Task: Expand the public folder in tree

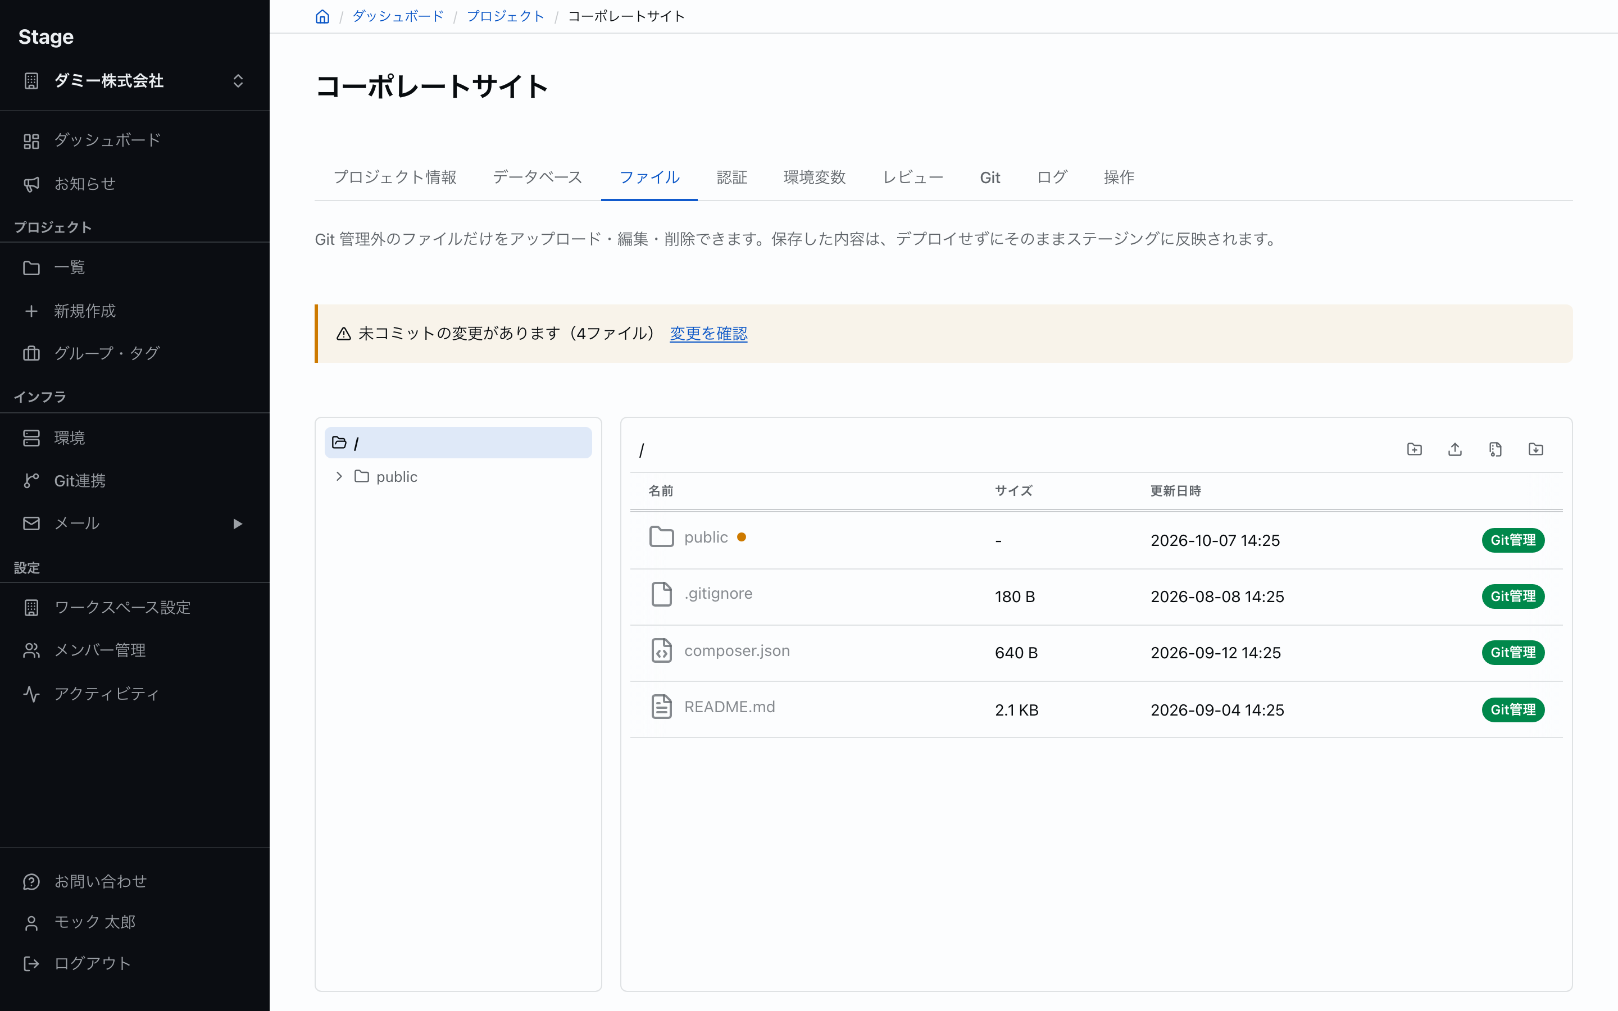Action: pos(339,477)
